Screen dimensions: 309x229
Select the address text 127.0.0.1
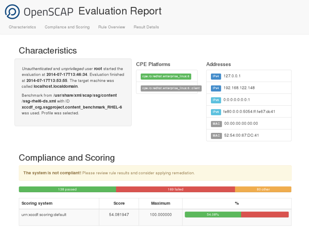point(232,76)
